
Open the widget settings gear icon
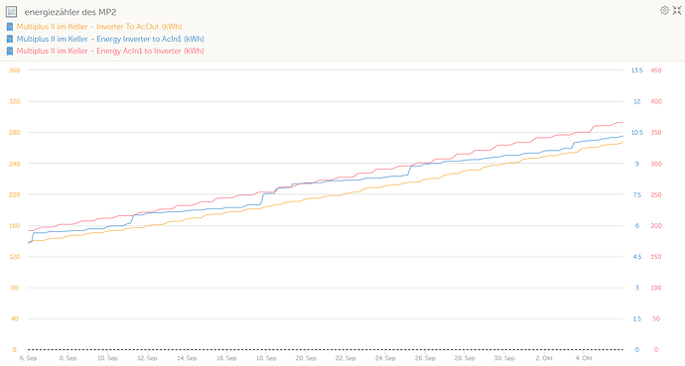(664, 11)
